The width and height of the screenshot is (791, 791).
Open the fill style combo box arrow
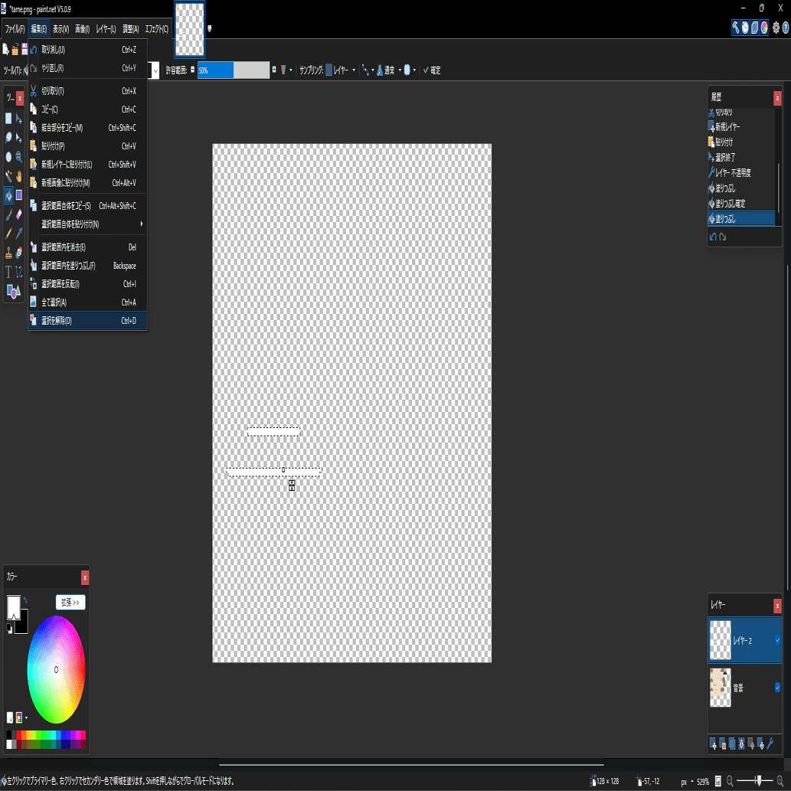click(155, 70)
